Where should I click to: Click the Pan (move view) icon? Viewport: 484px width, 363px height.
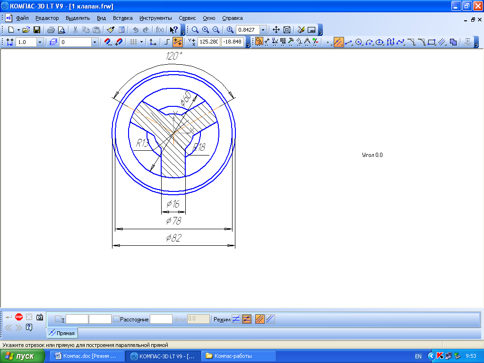(277, 30)
